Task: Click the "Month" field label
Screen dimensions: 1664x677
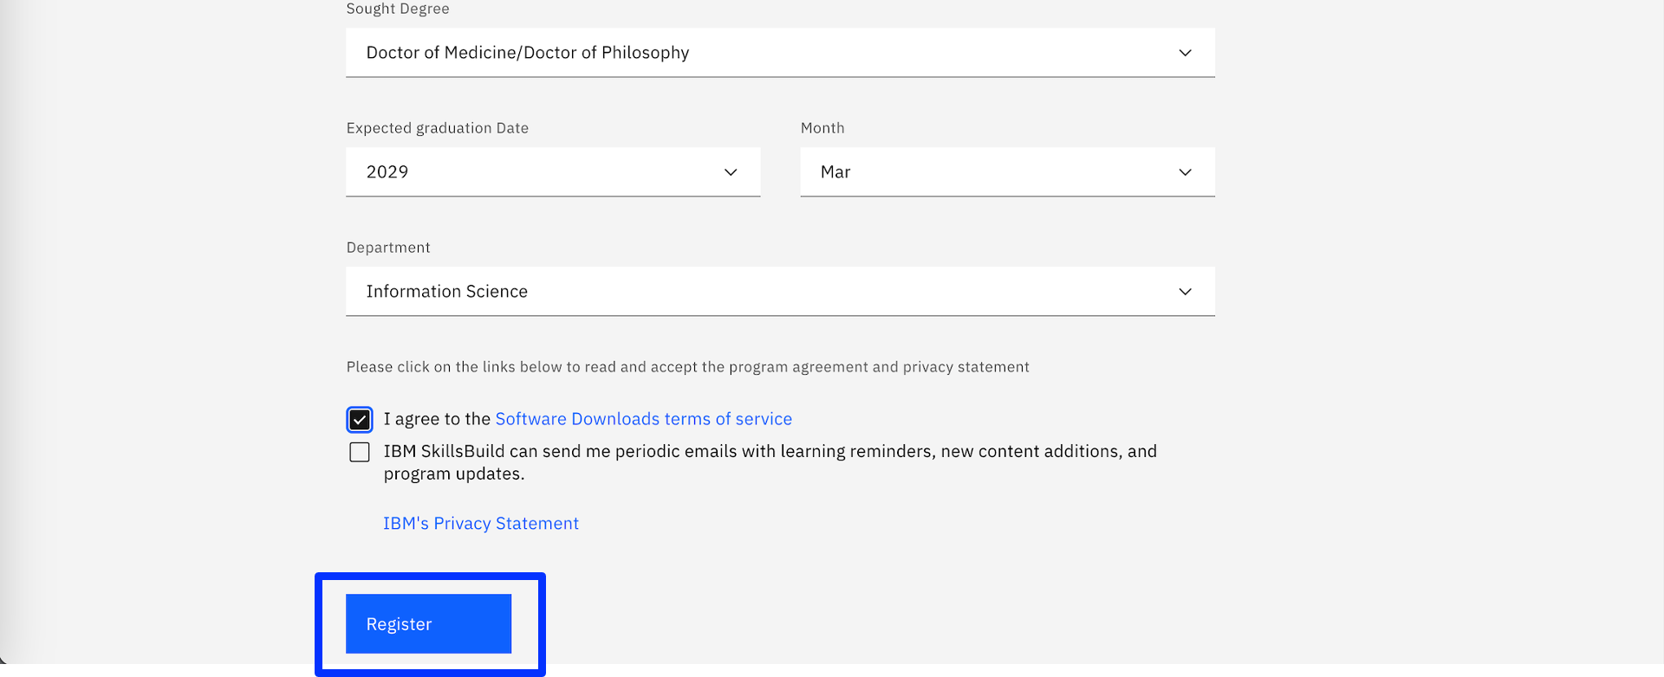Action: (x=822, y=128)
